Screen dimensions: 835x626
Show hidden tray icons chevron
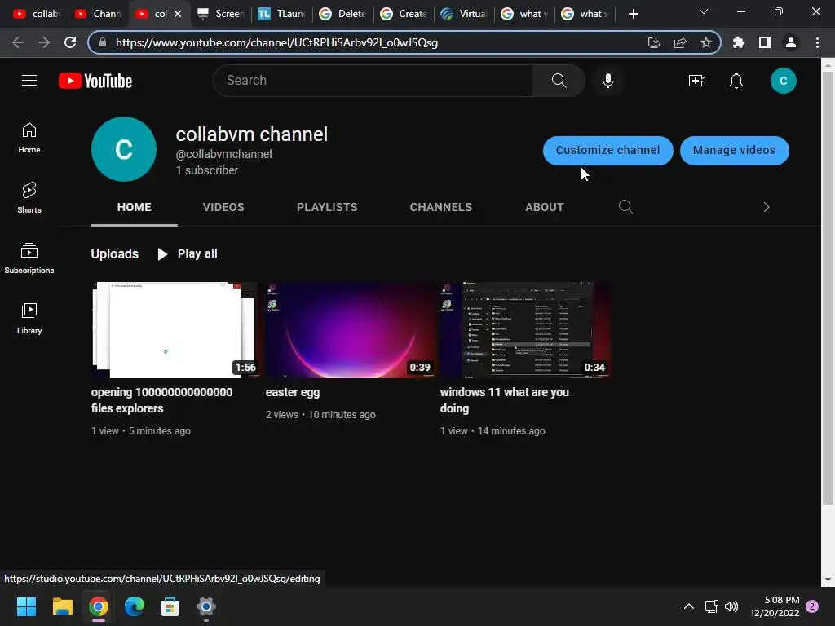688,606
